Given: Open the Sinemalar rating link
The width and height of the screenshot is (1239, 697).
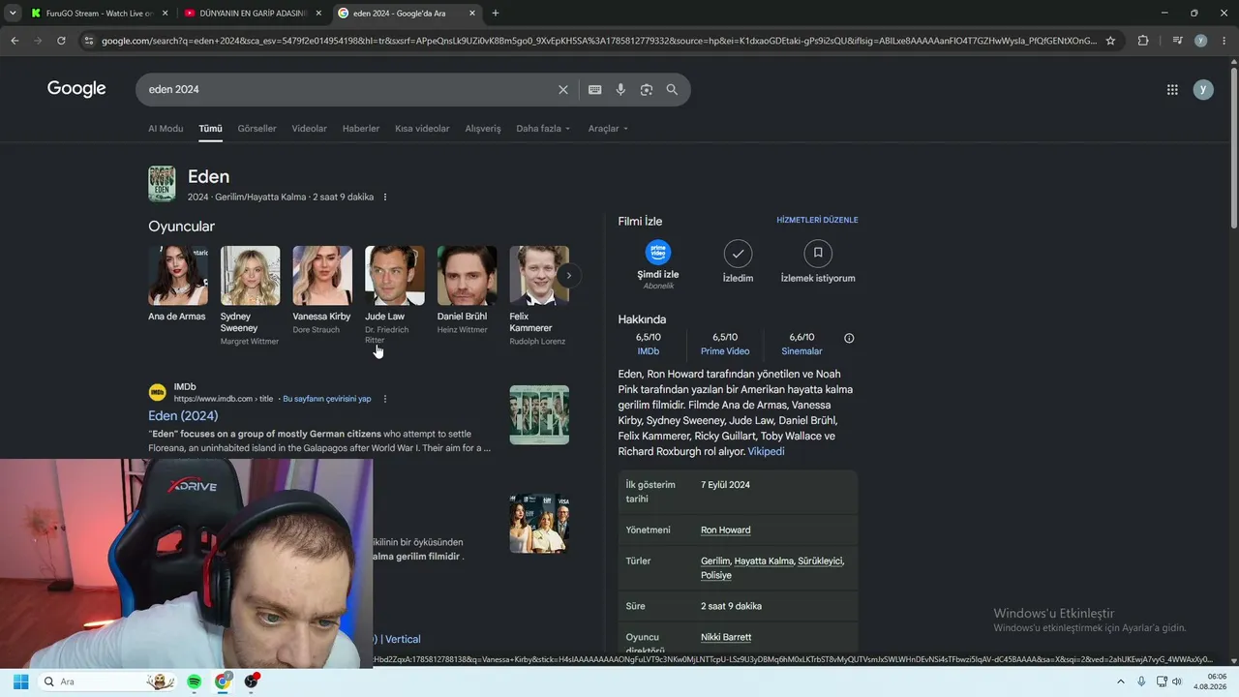Looking at the screenshot, I should [x=801, y=351].
